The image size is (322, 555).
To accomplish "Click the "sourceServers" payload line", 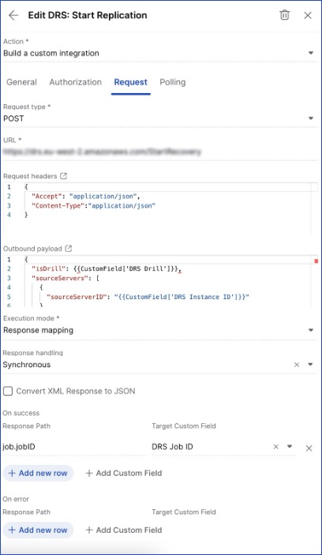I will coord(66,278).
